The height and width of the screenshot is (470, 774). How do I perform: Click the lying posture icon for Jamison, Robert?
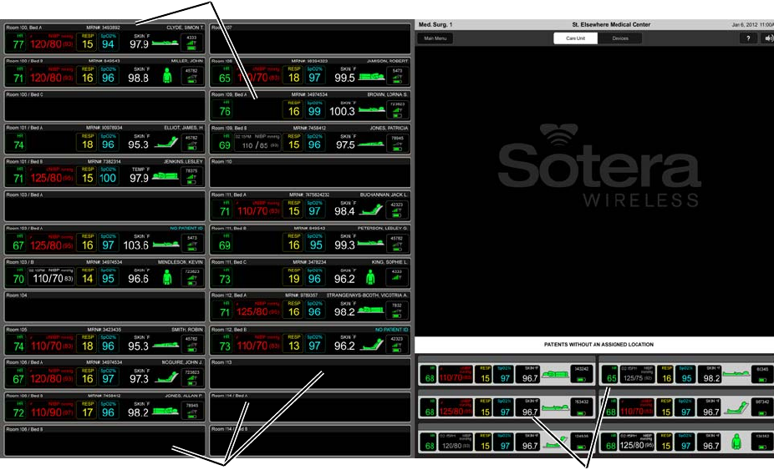pos(372,77)
